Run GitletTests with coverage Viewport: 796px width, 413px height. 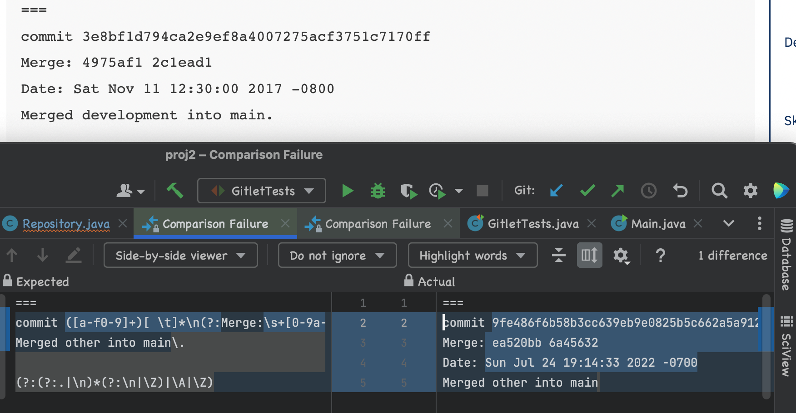tap(408, 191)
